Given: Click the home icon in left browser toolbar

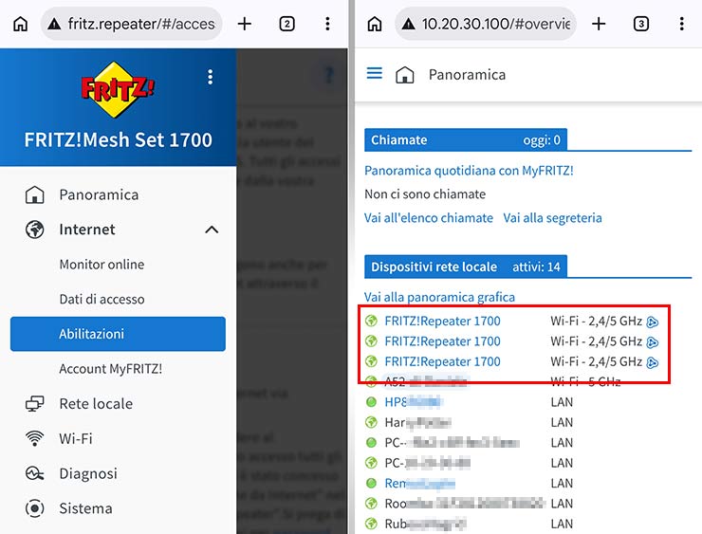Looking at the screenshot, I should tap(20, 24).
